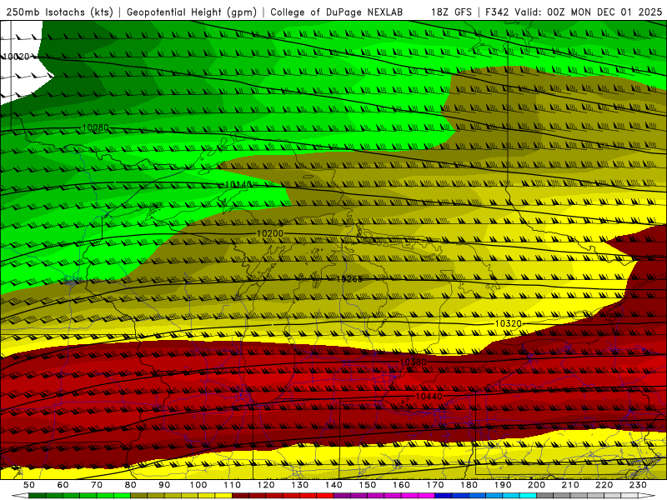Click the legend value 160
The width and height of the screenshot is (667, 500).
(x=401, y=485)
